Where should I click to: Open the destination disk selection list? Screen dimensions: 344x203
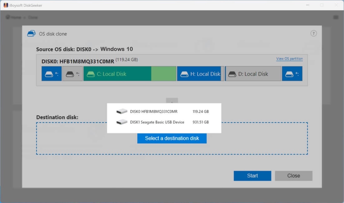pyautogui.click(x=172, y=138)
